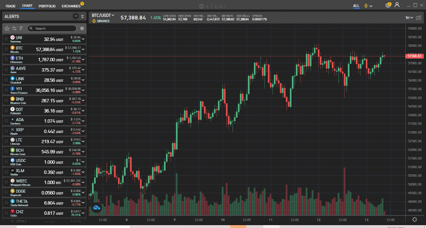This screenshot has height=228, width=426.
Task: Select the Polkadot DOT coin icon
Action: pos(12,109)
